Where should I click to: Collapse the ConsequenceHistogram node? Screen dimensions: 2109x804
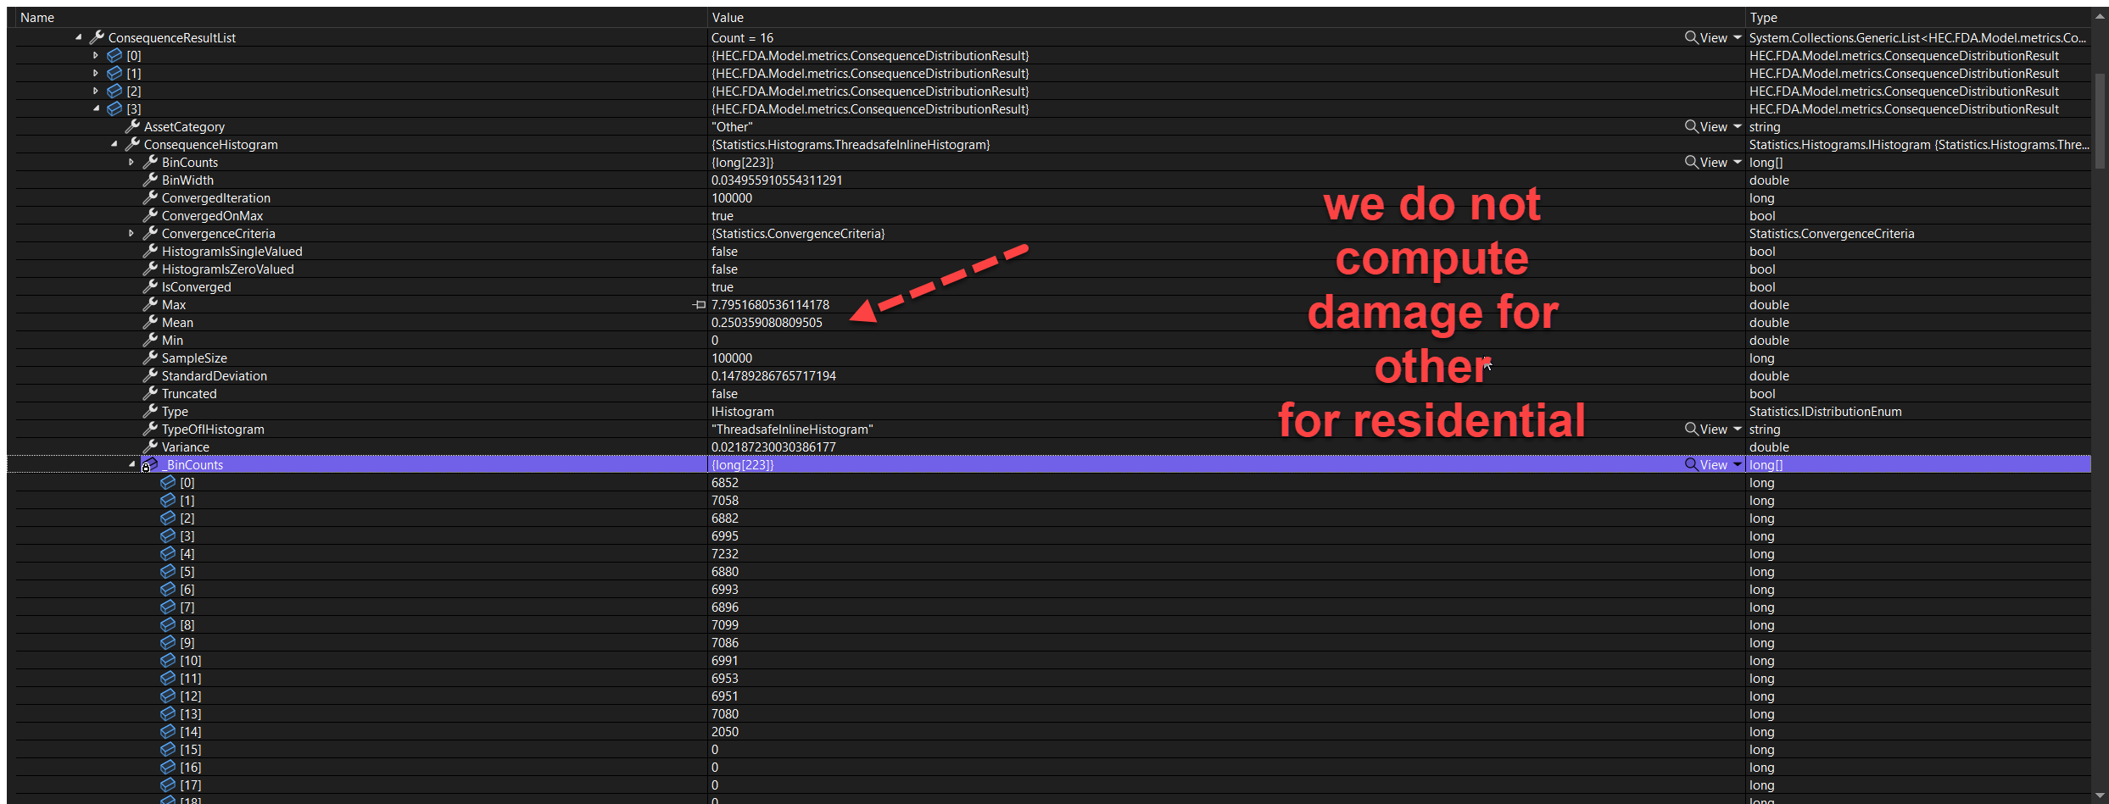coord(114,144)
